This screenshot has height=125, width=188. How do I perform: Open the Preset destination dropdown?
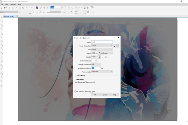[x=102, y=46]
